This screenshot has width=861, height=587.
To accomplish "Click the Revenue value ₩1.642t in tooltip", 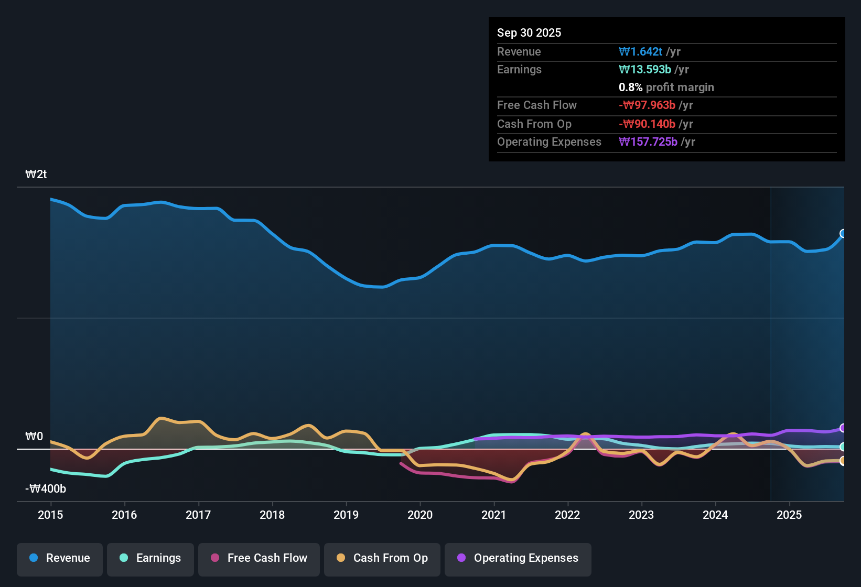I will pyautogui.click(x=641, y=51).
